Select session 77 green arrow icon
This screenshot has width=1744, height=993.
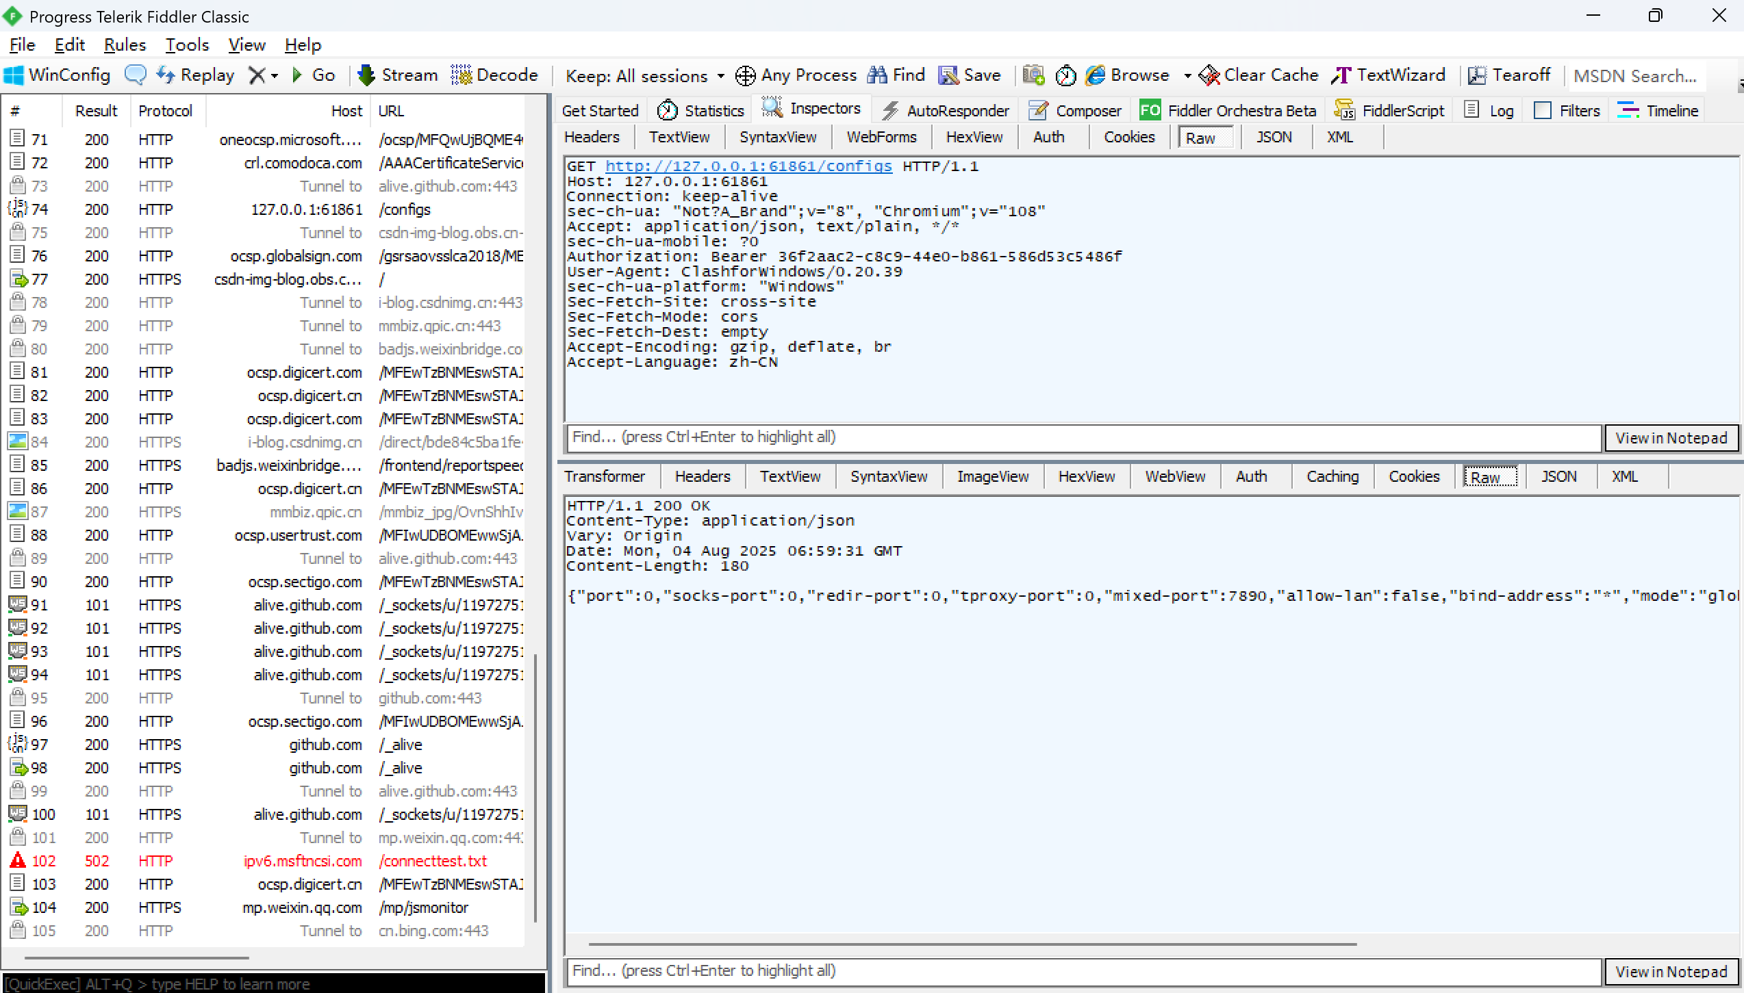pos(18,279)
